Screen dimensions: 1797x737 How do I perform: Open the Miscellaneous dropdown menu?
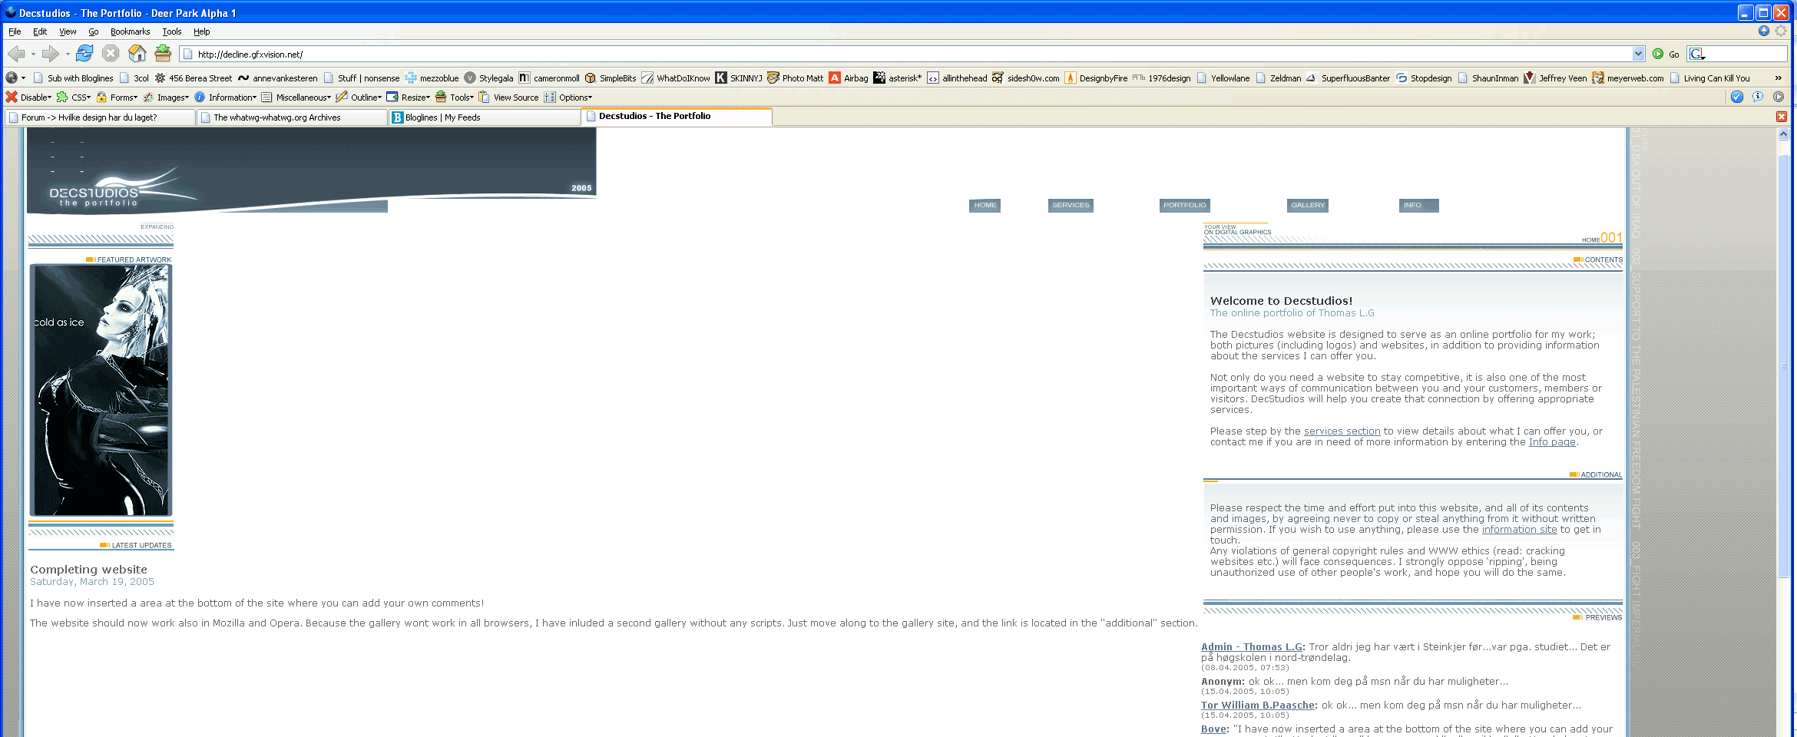tap(296, 97)
